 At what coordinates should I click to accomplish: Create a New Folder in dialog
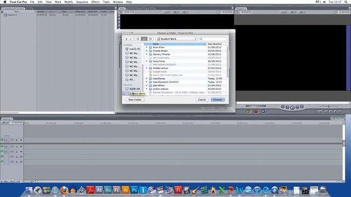click(135, 100)
